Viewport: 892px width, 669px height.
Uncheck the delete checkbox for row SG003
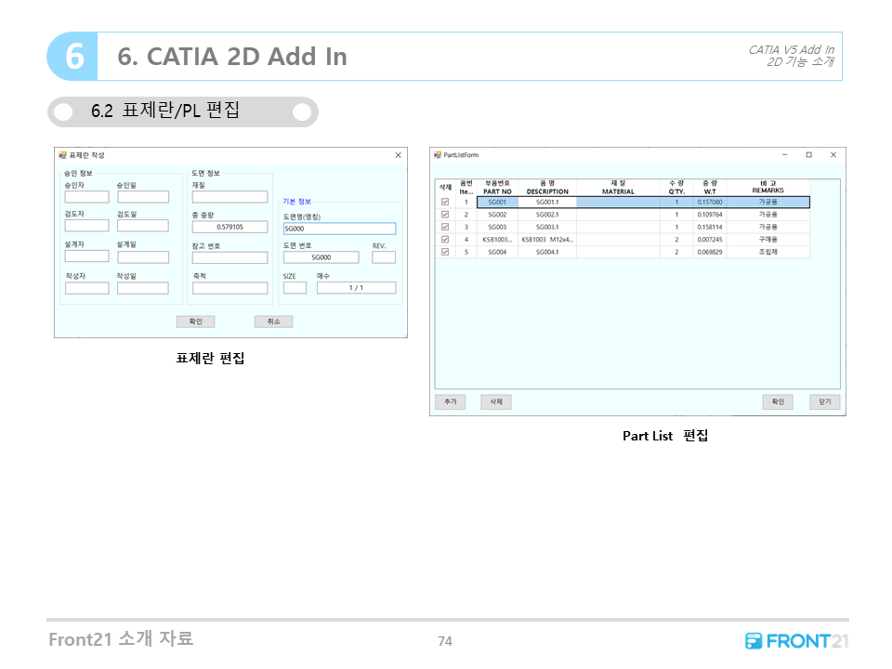(445, 227)
